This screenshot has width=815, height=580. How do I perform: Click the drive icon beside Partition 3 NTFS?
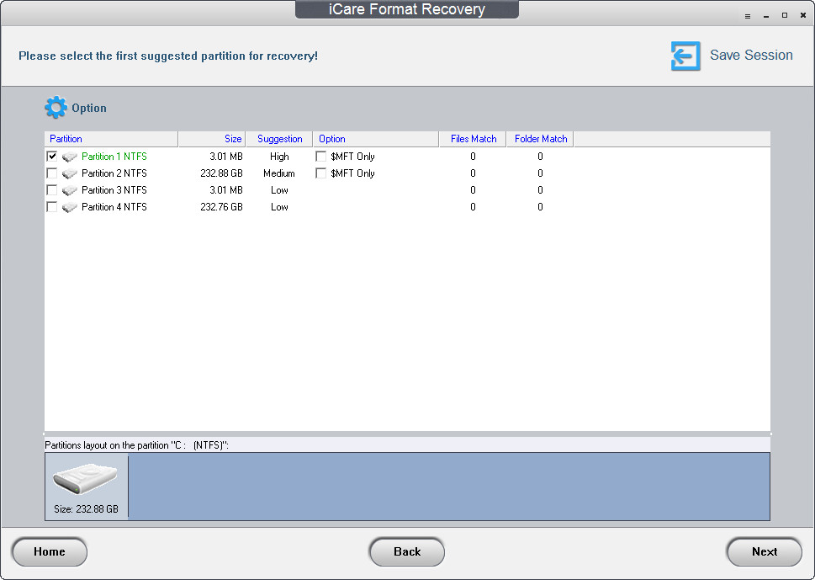tap(70, 190)
